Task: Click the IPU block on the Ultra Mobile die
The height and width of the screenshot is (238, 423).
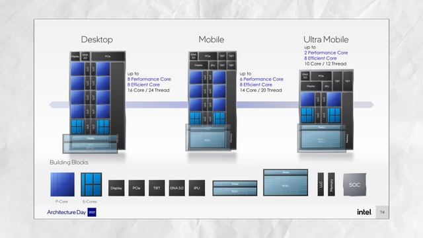Action: (x=327, y=87)
